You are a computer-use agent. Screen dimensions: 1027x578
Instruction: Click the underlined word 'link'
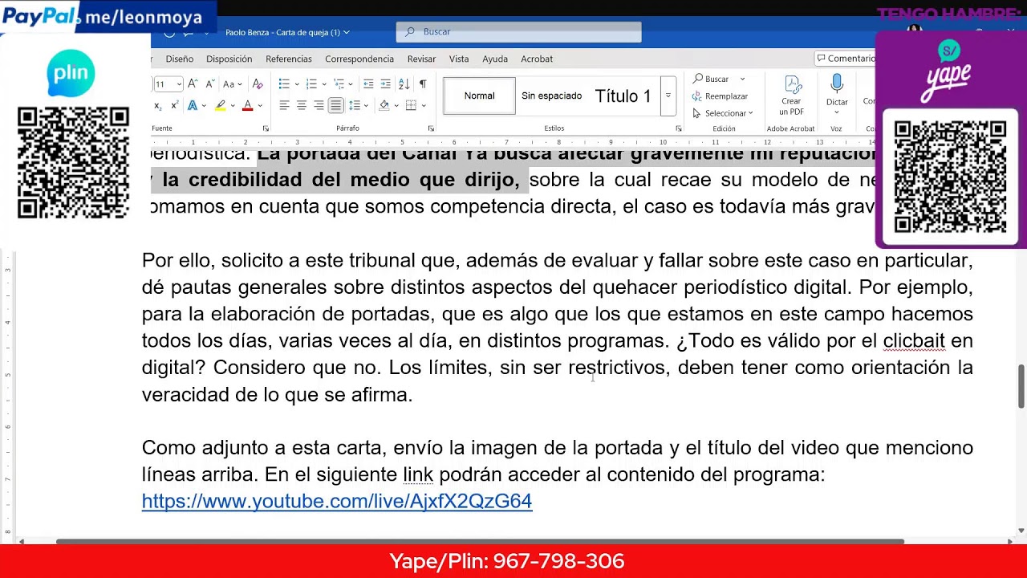[x=418, y=474]
